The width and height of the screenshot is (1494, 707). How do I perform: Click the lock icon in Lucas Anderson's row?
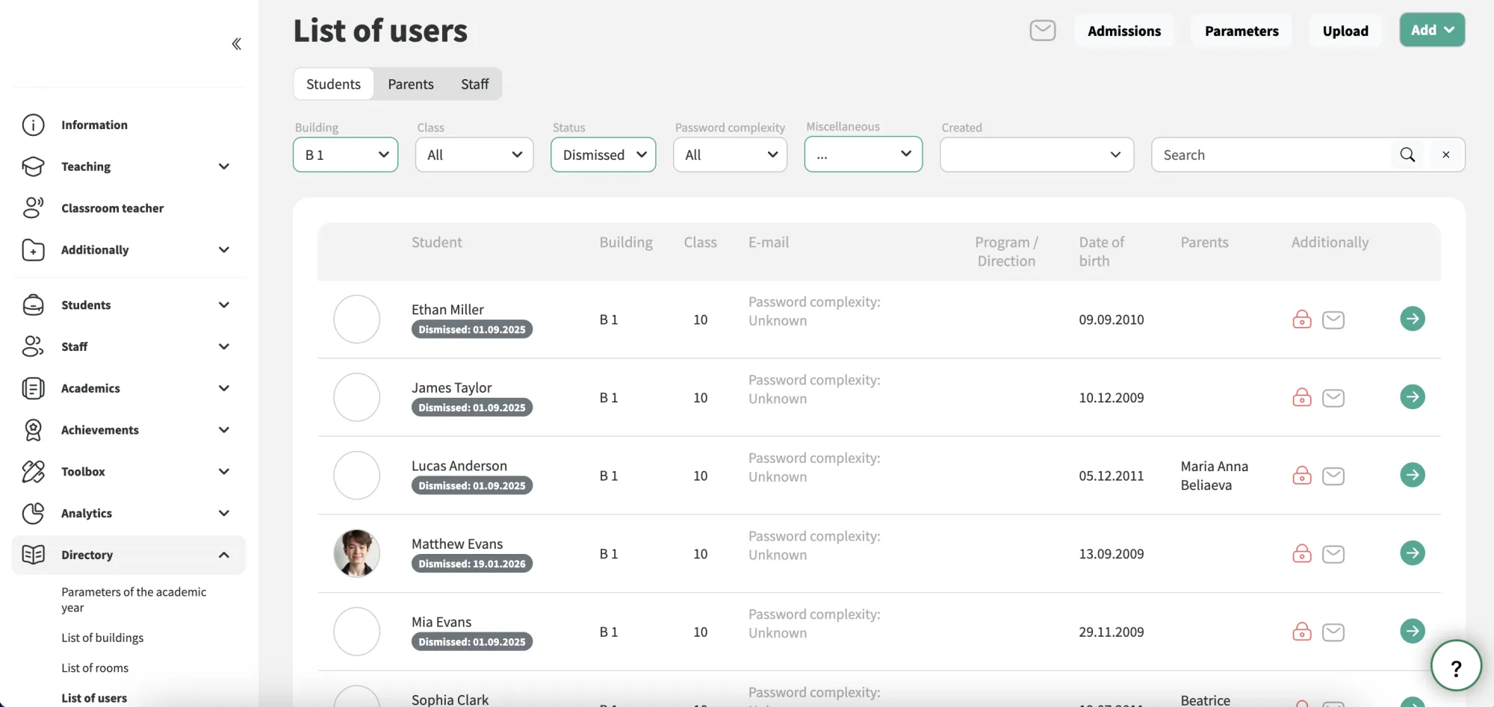point(1302,476)
